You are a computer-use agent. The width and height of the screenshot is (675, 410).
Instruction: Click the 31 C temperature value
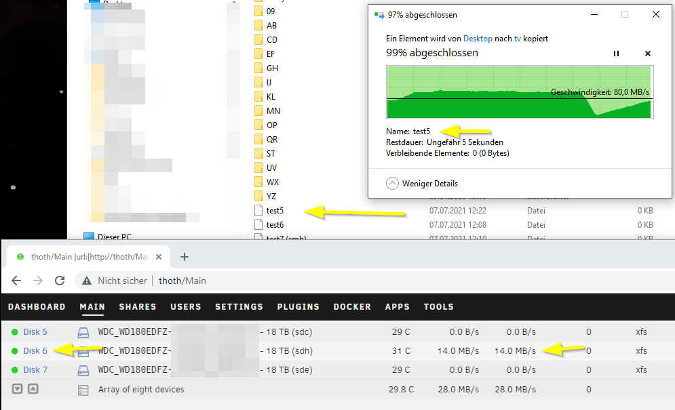click(401, 351)
